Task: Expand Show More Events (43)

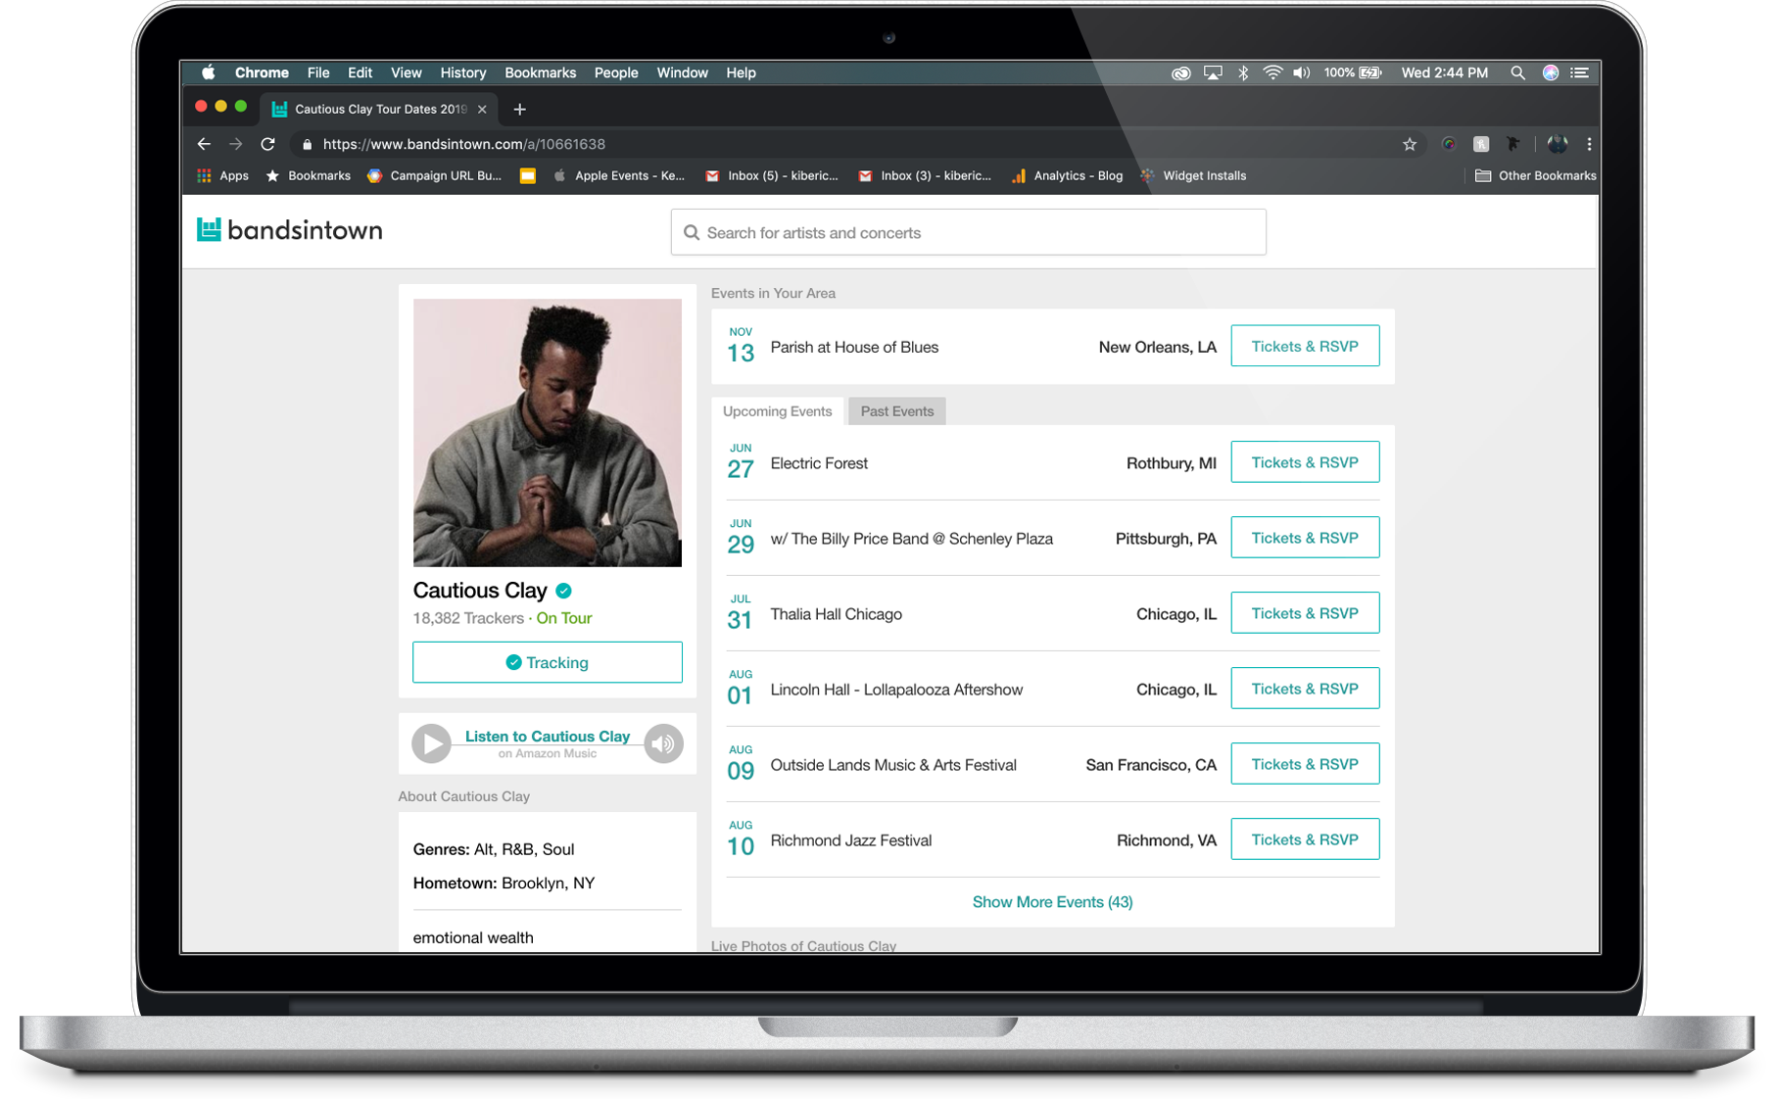Action: tap(1052, 902)
